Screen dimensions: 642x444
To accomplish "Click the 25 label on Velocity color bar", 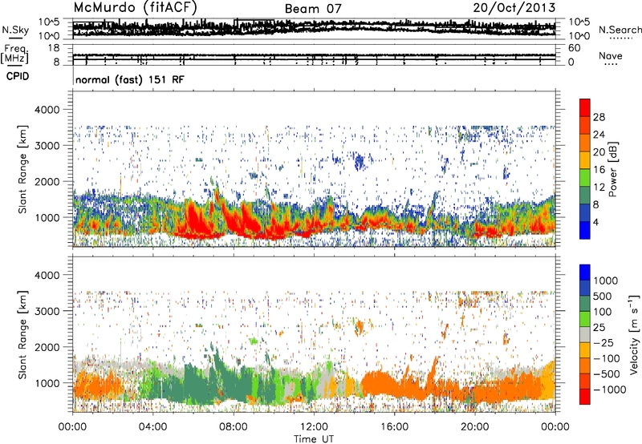I will [x=599, y=327].
